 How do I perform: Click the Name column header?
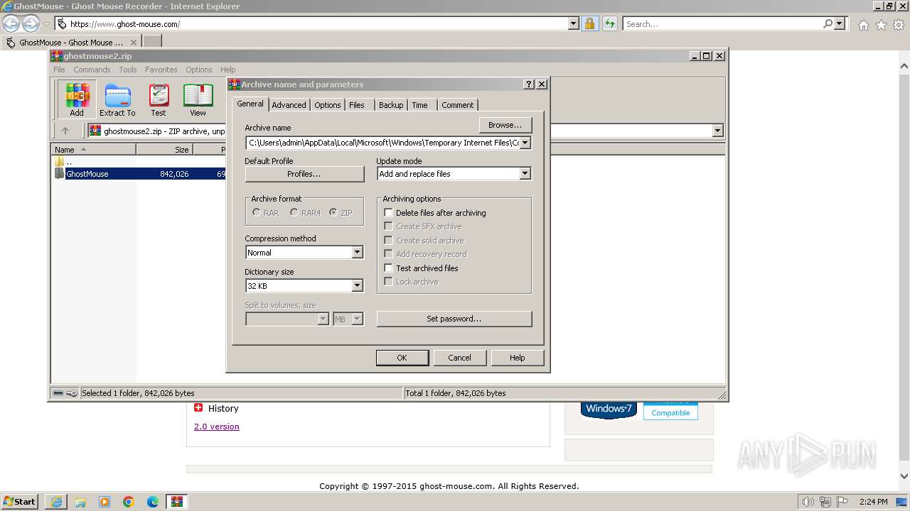94,149
